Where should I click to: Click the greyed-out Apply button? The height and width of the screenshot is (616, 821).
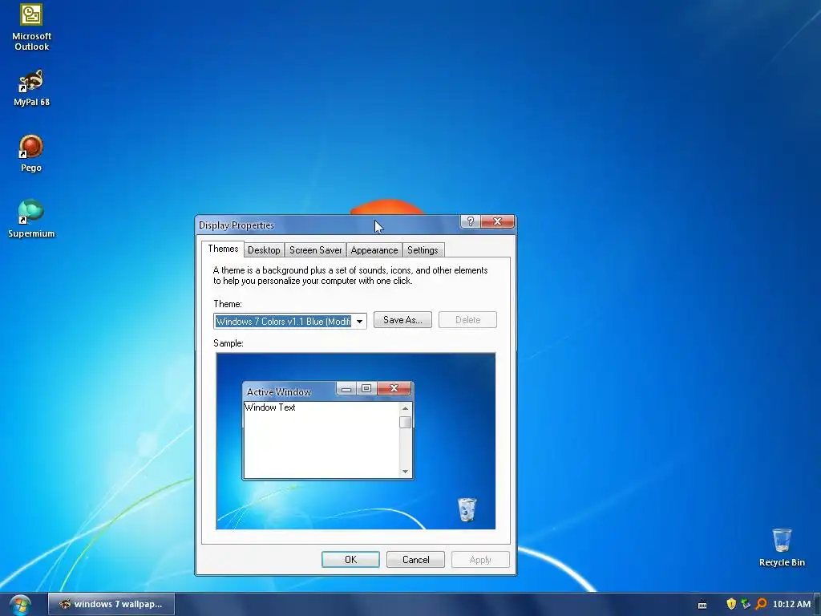click(x=480, y=559)
